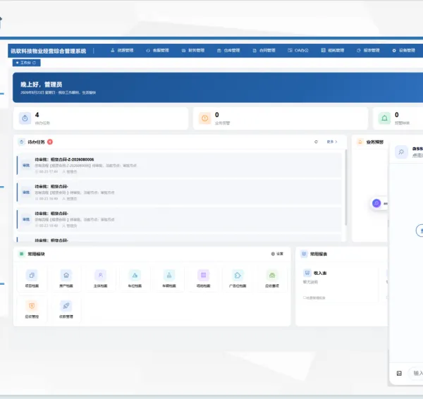Open 财务管理 in the top navigation
The width and height of the screenshot is (423, 399).
click(193, 51)
